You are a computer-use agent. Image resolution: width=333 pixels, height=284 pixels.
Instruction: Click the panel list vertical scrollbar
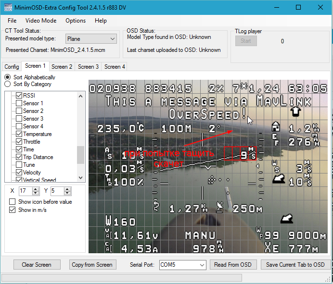click(x=80, y=155)
